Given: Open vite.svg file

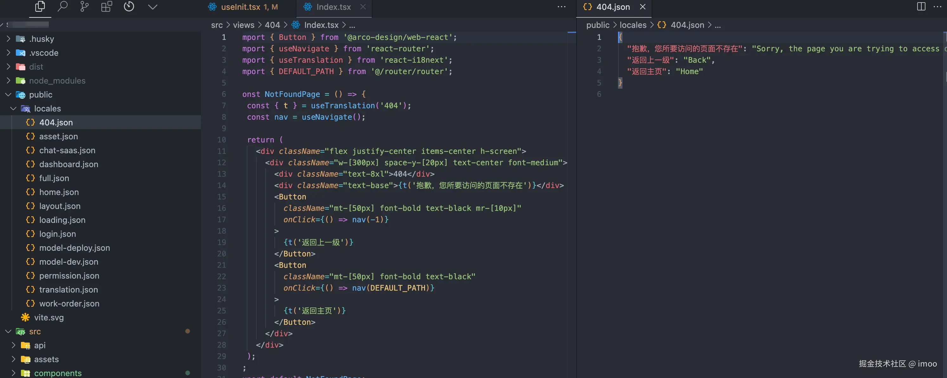Looking at the screenshot, I should click(x=48, y=318).
